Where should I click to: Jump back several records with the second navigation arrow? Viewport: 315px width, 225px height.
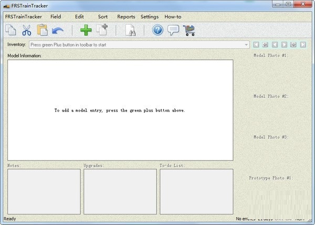265,44
